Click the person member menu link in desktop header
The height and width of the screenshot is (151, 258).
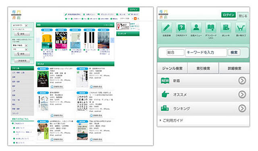tap(89, 15)
